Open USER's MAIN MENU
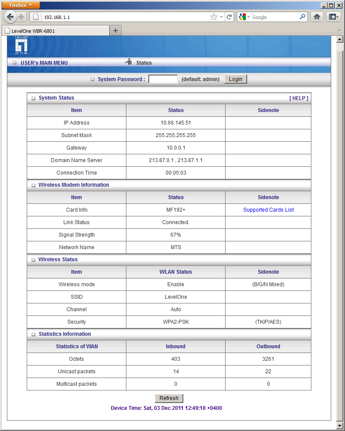The image size is (345, 431). coord(44,62)
